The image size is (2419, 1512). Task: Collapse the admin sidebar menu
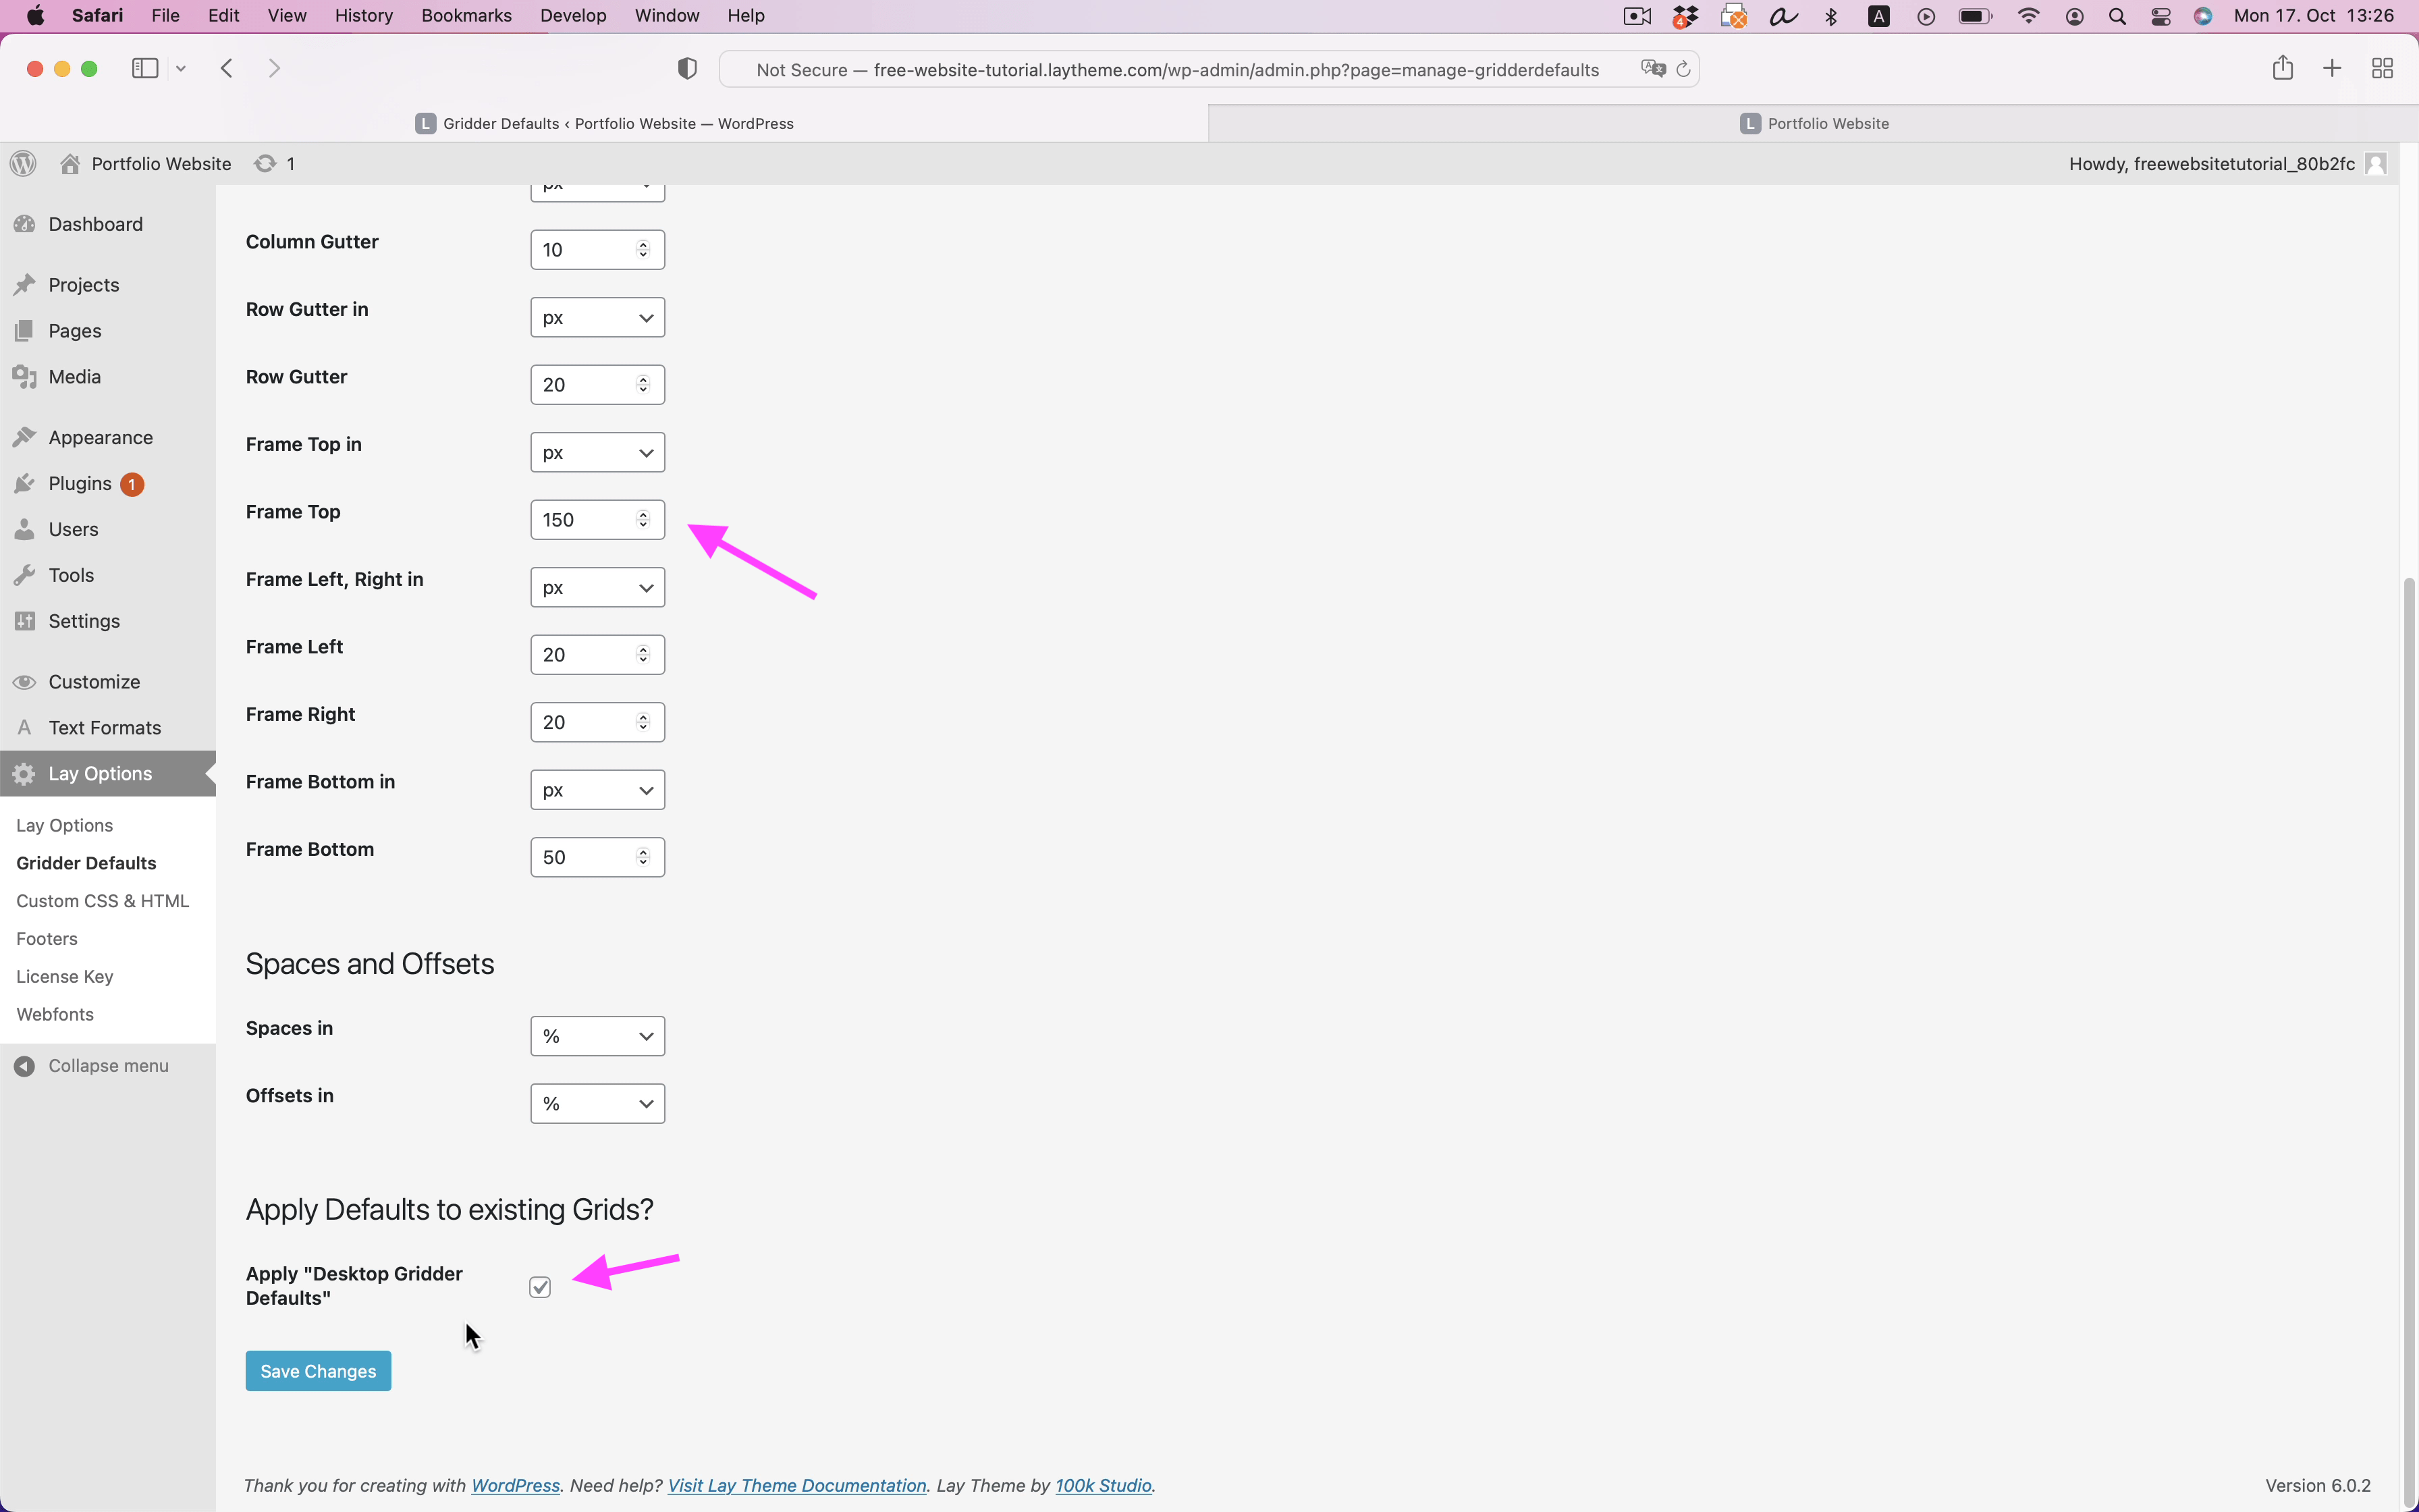(x=92, y=1066)
